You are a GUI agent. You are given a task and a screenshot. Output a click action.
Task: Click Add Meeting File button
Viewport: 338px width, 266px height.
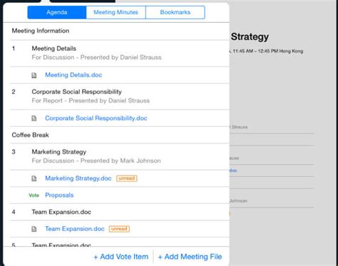[x=190, y=257]
